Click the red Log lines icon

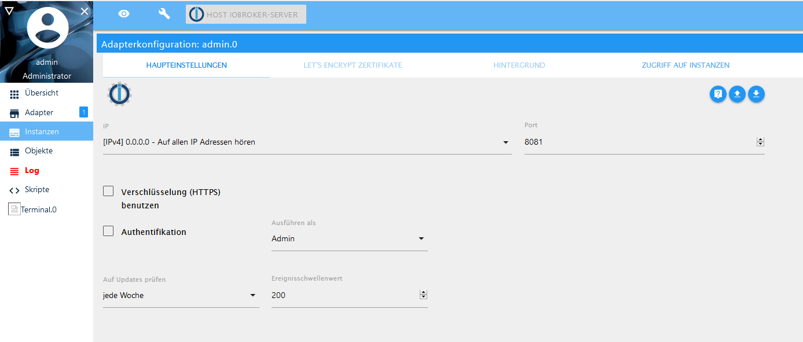click(14, 171)
